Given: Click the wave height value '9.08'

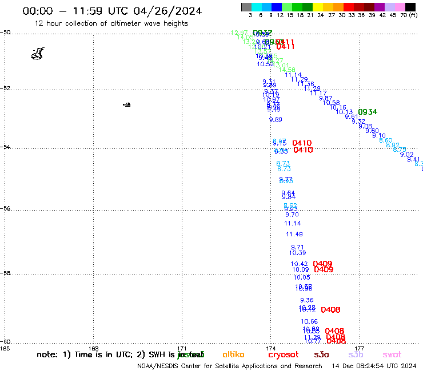Looking at the screenshot, I should 365,126.
